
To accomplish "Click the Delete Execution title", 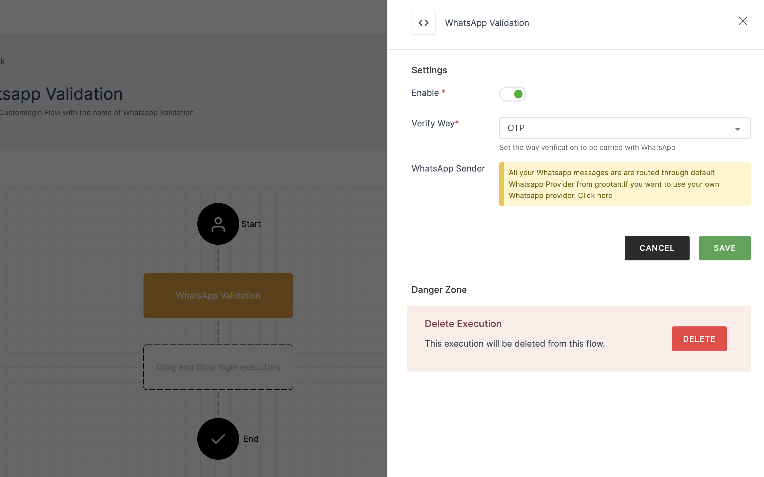I will (463, 324).
